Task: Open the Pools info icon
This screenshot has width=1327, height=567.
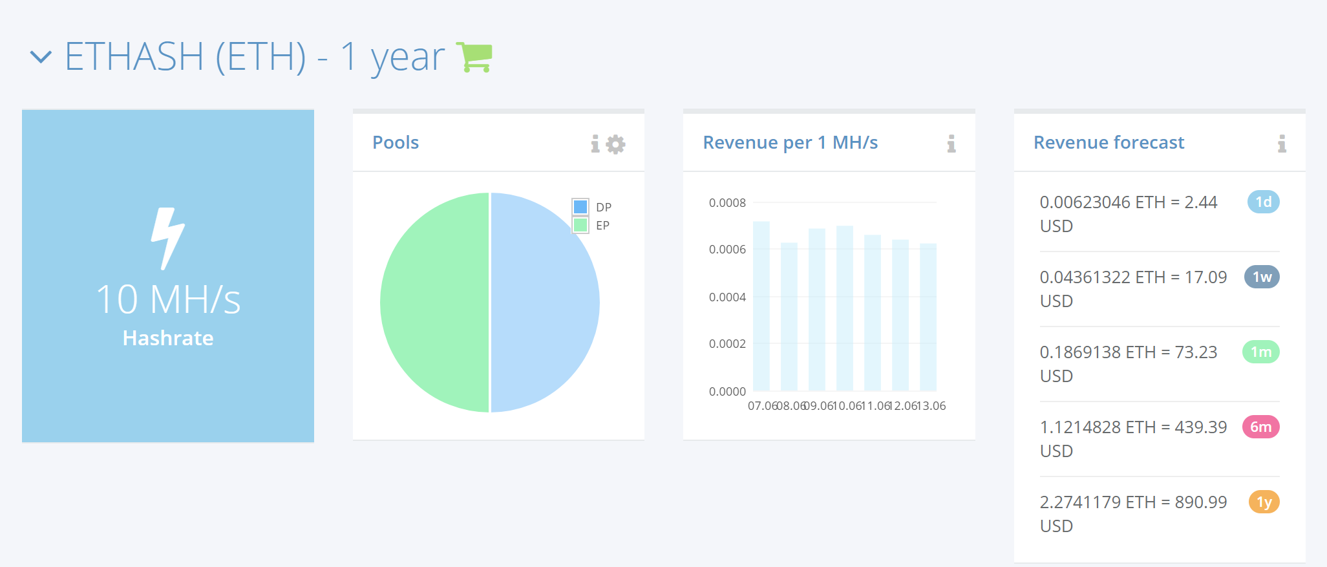Action: [x=595, y=144]
